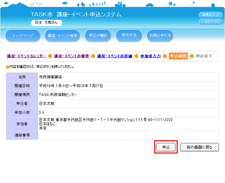Image resolution: width=225 pixels, height=183 pixels.
Task: Click the 申込 submit button
Action: click(166, 147)
